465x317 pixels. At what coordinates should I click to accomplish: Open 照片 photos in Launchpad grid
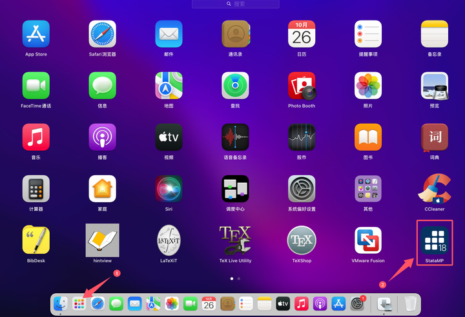(x=368, y=86)
